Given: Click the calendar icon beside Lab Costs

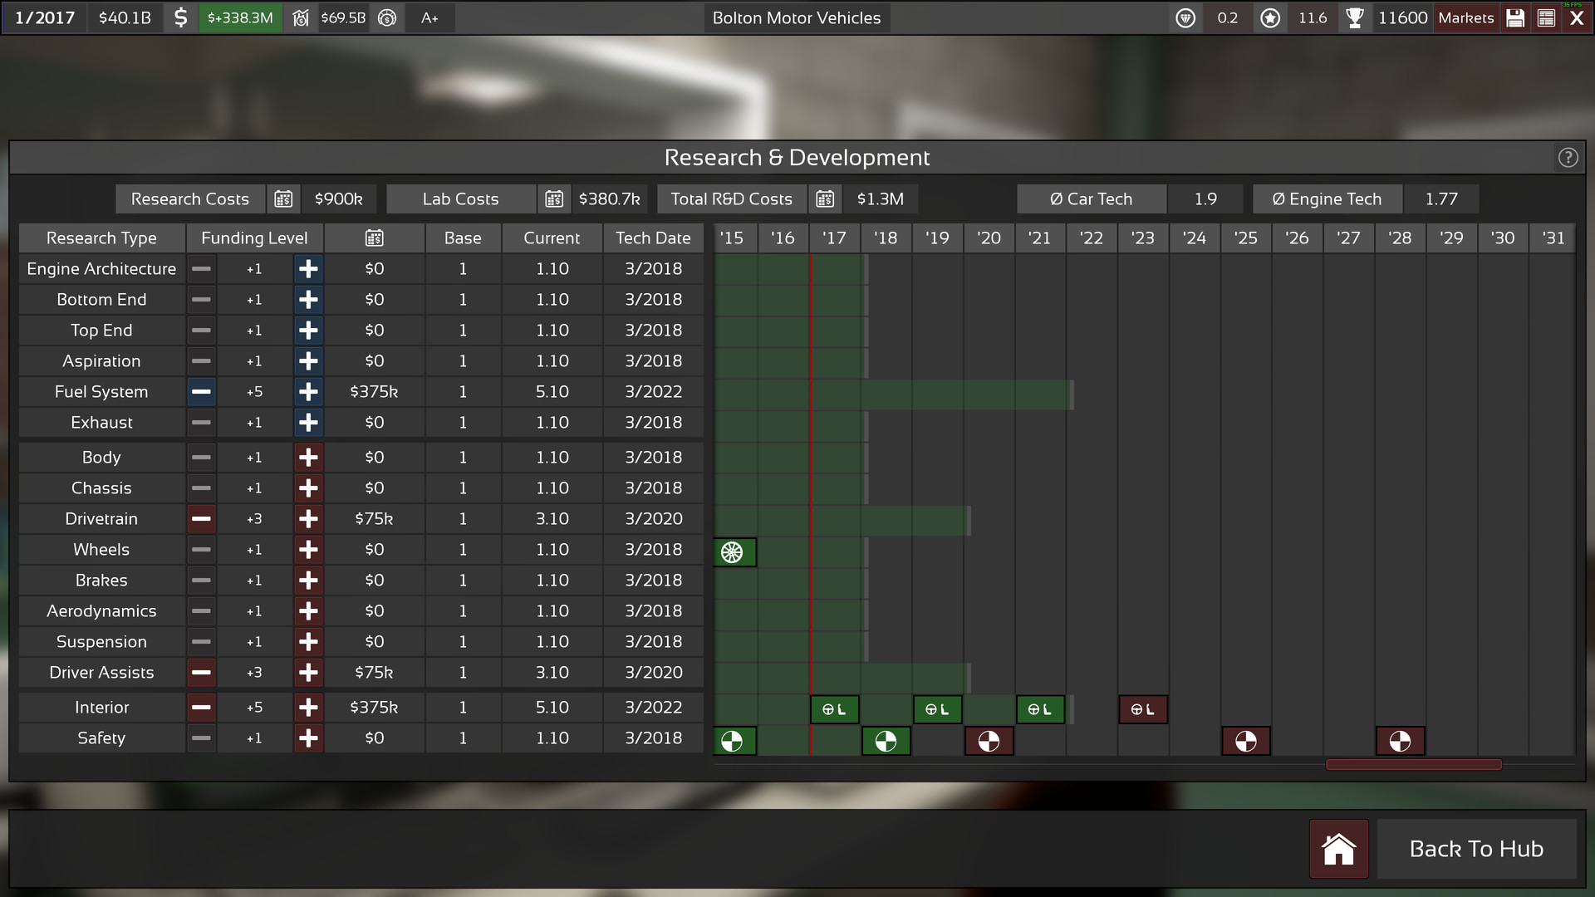Looking at the screenshot, I should [x=554, y=199].
